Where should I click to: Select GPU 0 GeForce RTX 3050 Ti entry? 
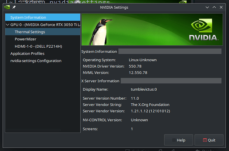(45, 25)
